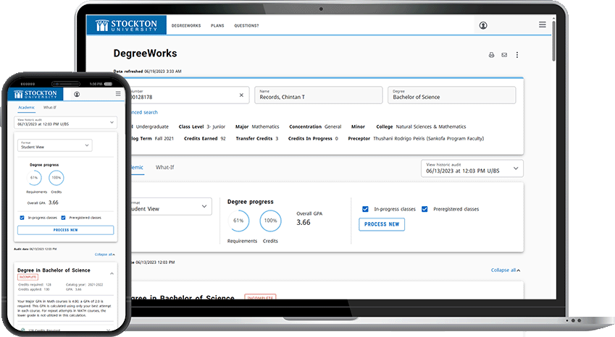This screenshot has width=615, height=337.
Task: Click the 100% Credits circle on phone
Action: pos(57,178)
